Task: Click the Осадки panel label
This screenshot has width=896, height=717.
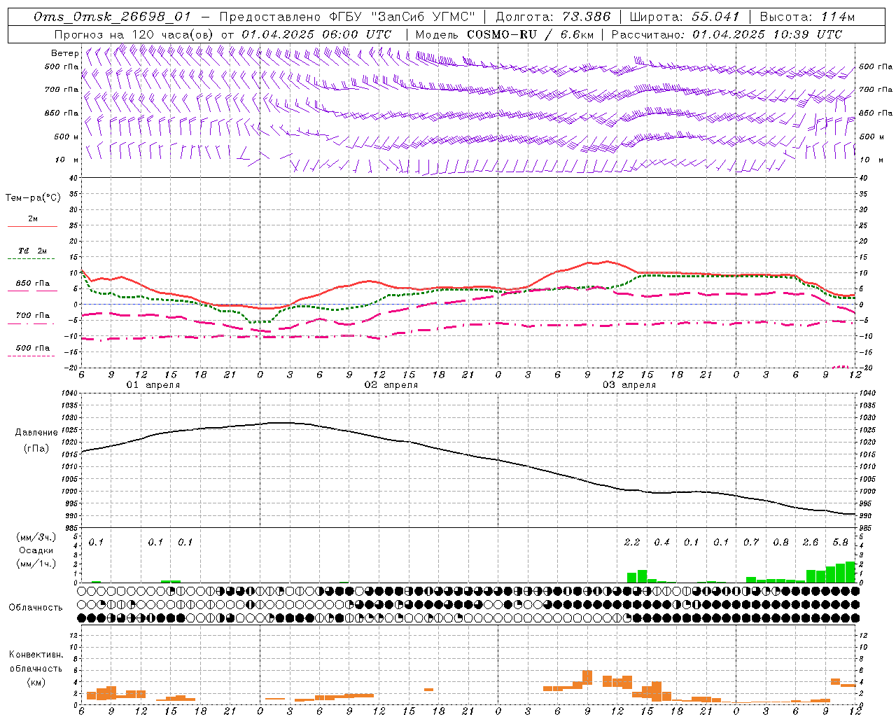Action: pos(36,550)
